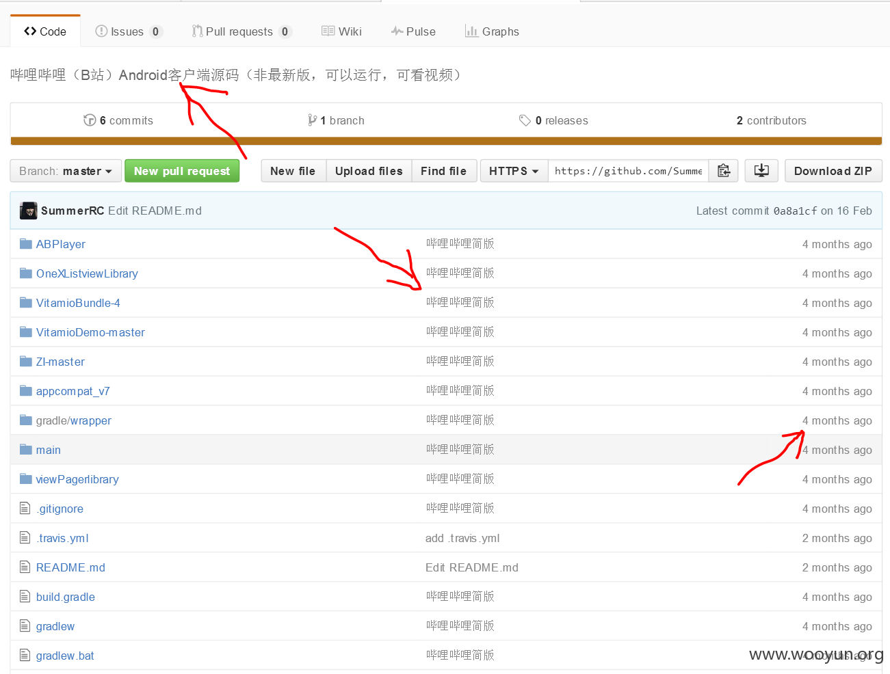The height and width of the screenshot is (674, 890).
Task: Click the copy clone URL clipboard icon
Action: click(724, 171)
